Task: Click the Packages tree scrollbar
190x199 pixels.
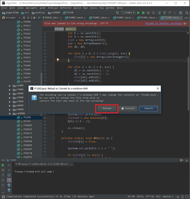Action: pos(41,94)
